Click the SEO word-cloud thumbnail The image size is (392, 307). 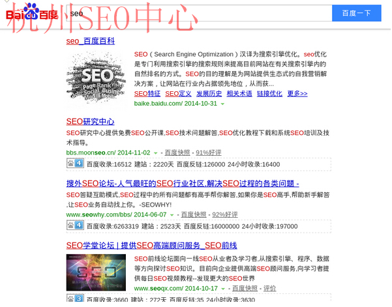point(97,78)
